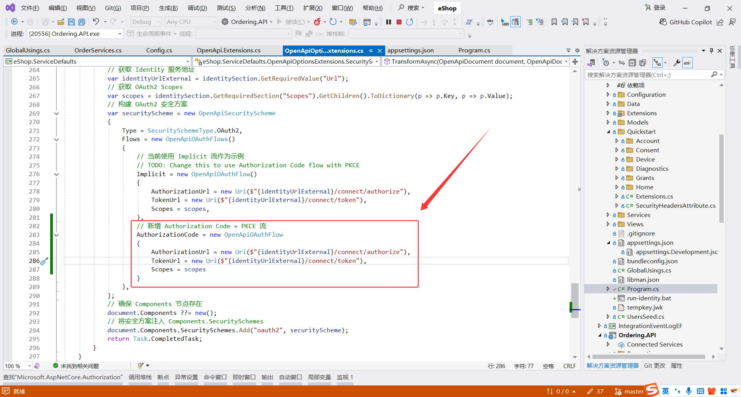Pin the Solution Explorer panel
This screenshot has height=397, width=741.
pos(711,51)
